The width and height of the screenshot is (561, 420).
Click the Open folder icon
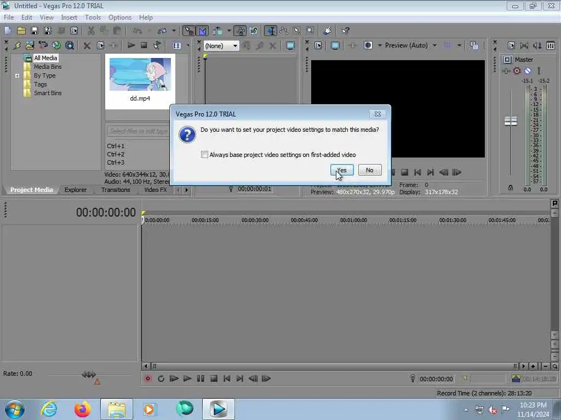click(x=21, y=31)
